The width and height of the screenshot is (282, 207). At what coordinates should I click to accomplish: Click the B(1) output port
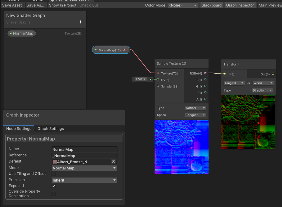point(205,92)
